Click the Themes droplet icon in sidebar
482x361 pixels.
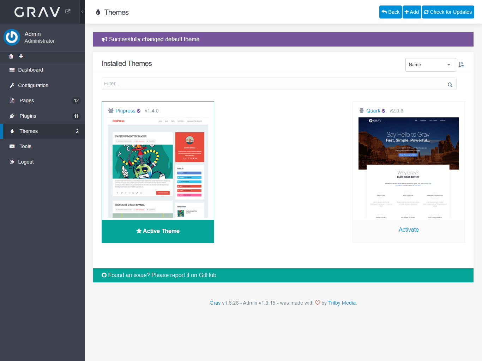(x=12, y=131)
